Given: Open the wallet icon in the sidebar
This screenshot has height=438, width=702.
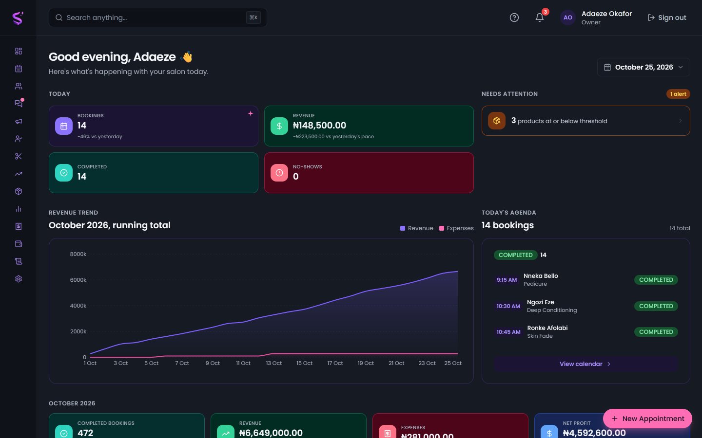Looking at the screenshot, I should (19, 244).
